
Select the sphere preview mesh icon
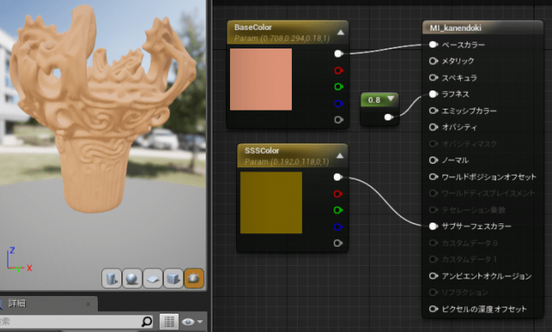pos(132,278)
